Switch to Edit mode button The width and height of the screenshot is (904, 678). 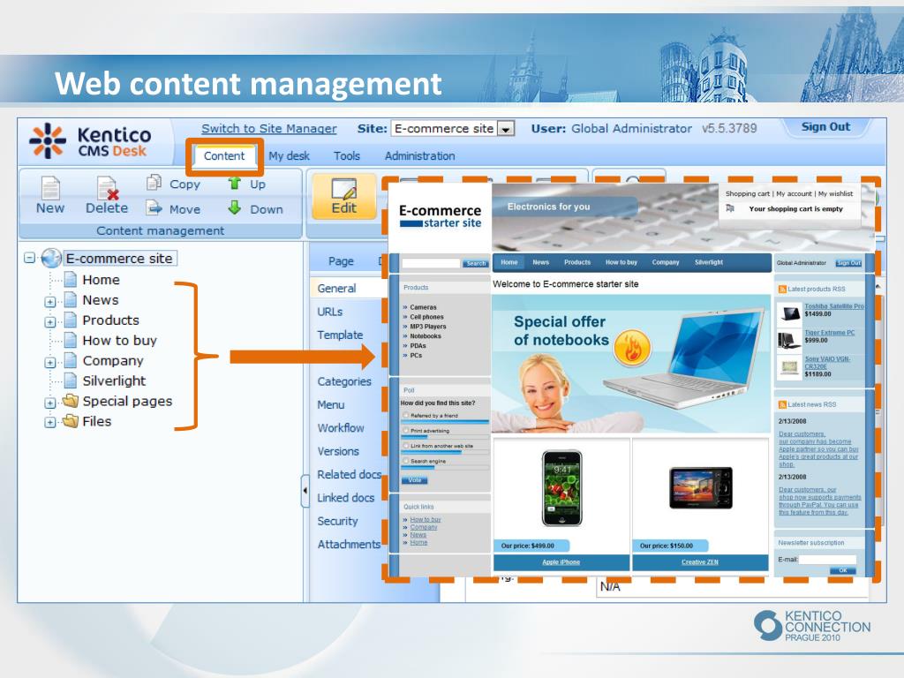click(344, 196)
